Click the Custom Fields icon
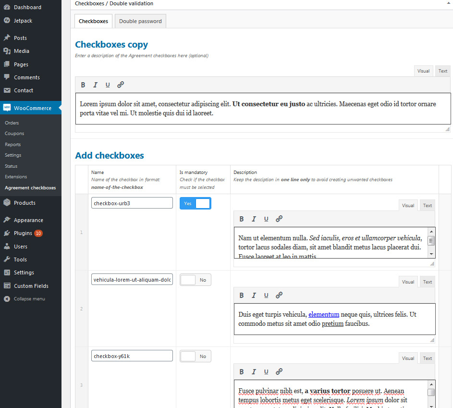The width and height of the screenshot is (453, 408). click(x=7, y=285)
